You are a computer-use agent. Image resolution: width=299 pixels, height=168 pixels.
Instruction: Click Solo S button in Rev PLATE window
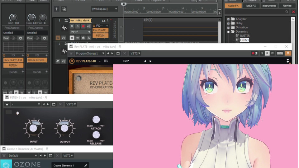pos(262,54)
